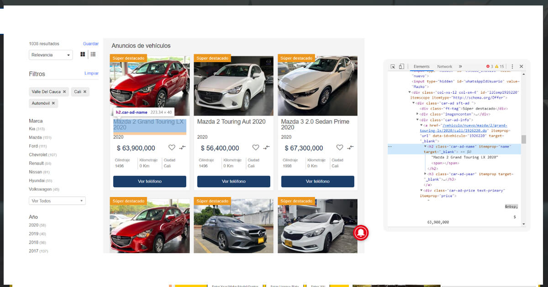Image resolution: width=548 pixels, height=287 pixels.
Task: Open the DevTools three-dot menu
Action: [x=512, y=66]
